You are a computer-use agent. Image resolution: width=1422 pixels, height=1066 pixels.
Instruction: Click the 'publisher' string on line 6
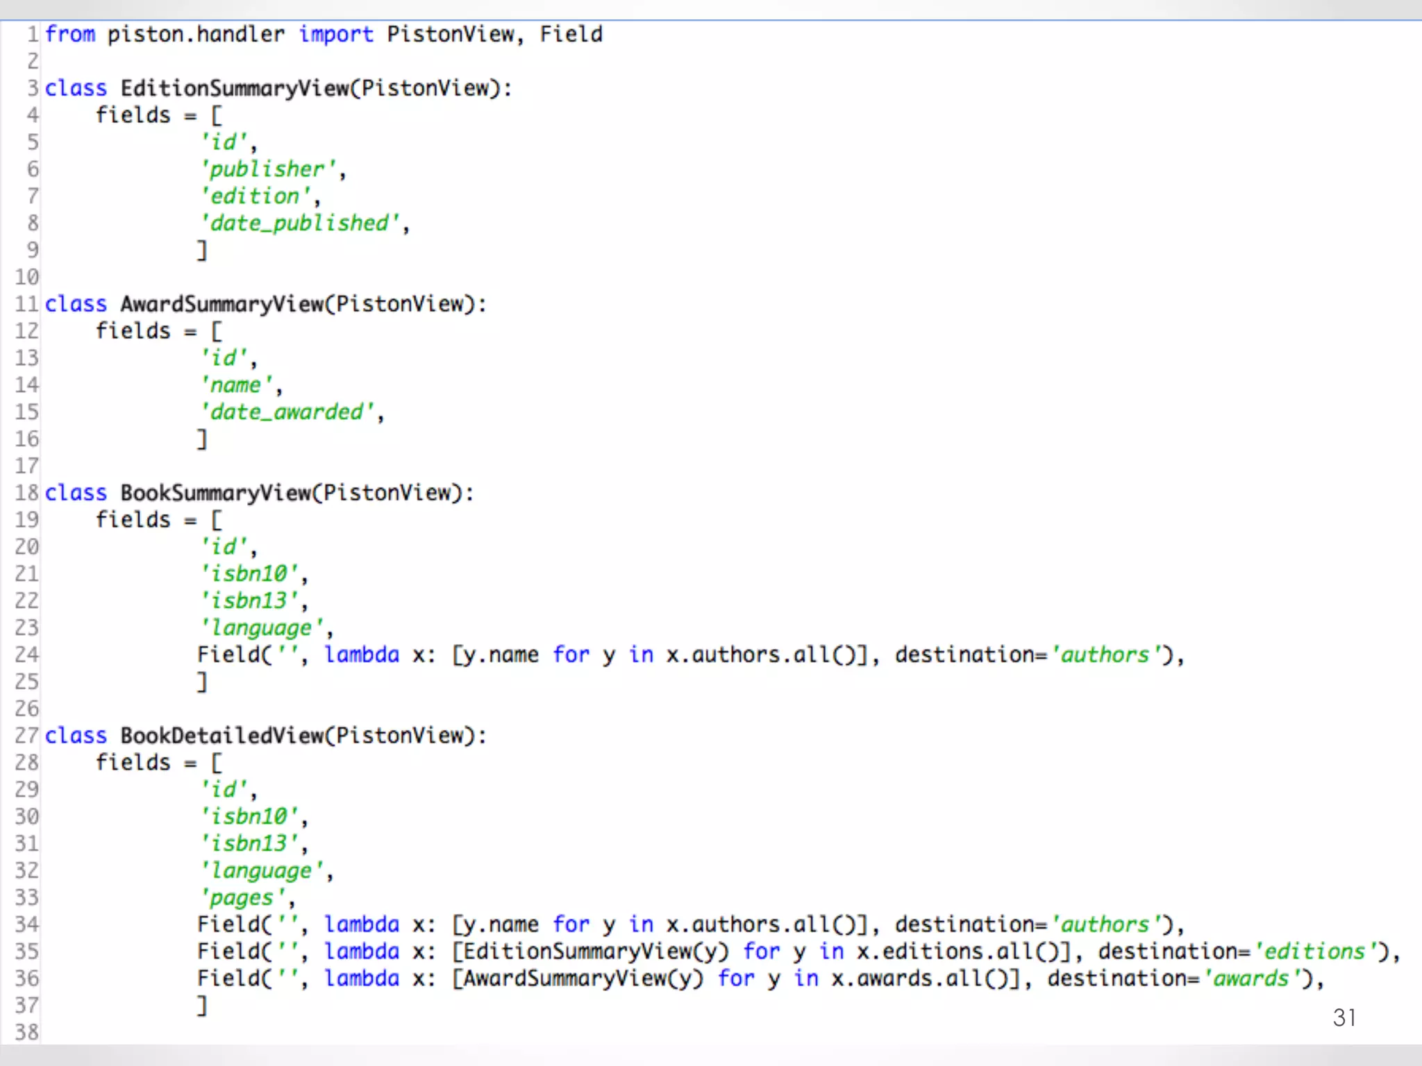coord(268,169)
